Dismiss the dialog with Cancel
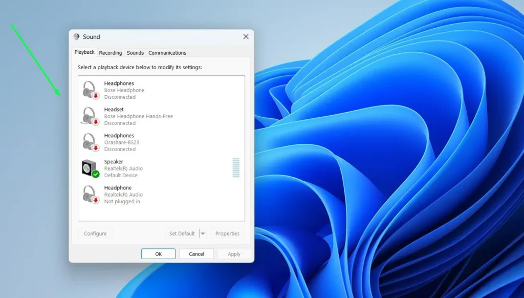This screenshot has height=298, width=524. (196, 253)
